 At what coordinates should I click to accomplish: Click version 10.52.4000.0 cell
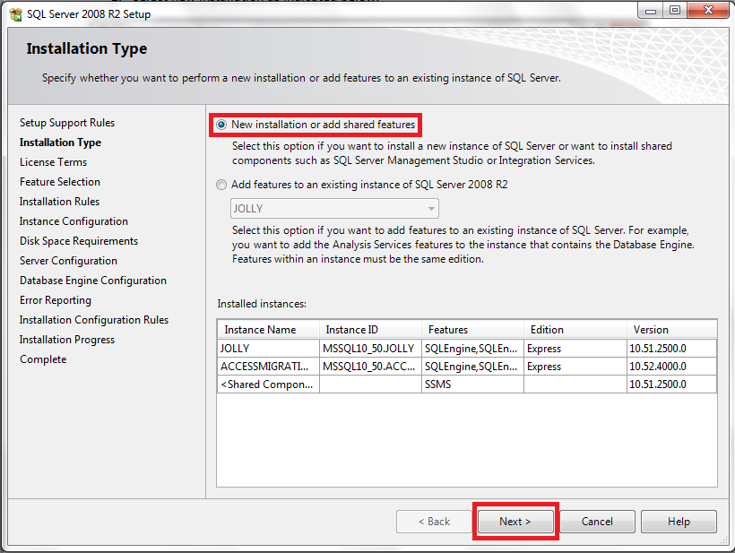point(671,367)
